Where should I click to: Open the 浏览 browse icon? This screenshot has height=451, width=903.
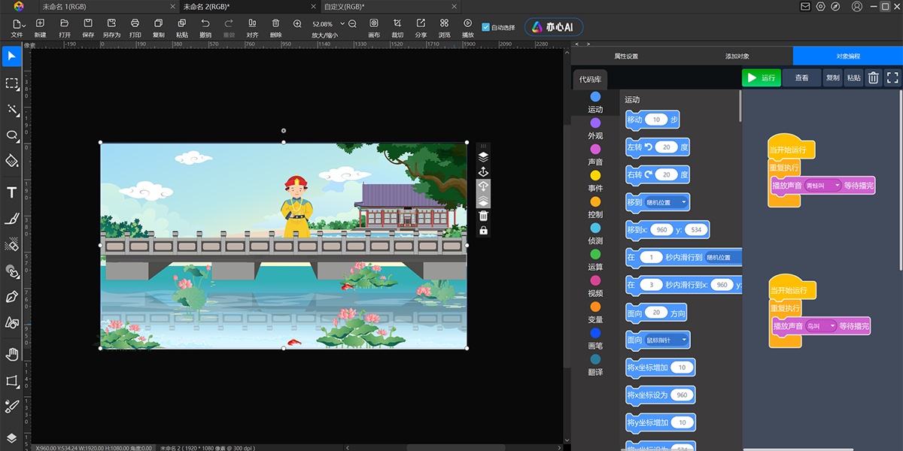444,27
